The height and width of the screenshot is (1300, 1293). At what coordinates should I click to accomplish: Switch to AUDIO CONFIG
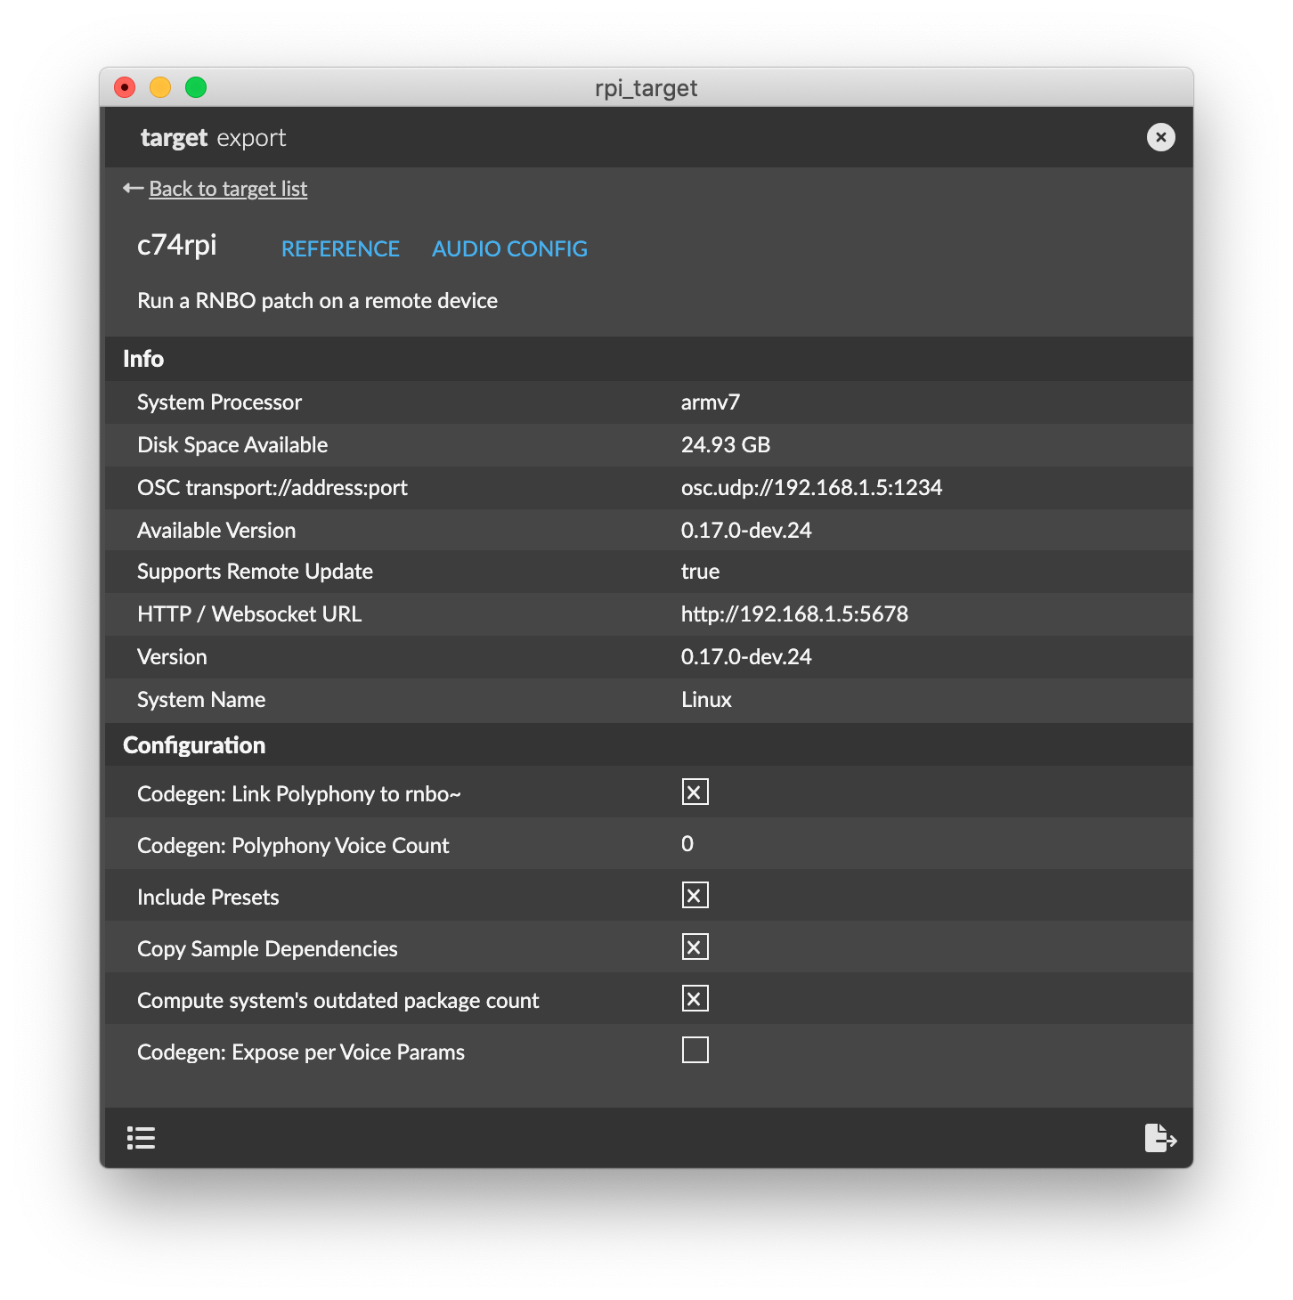(509, 248)
